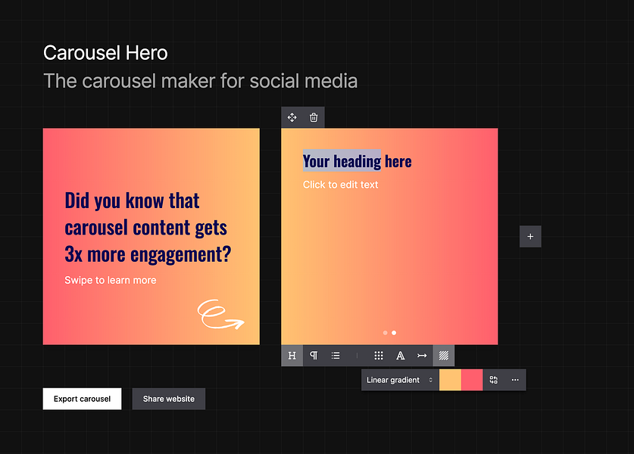Image resolution: width=634 pixels, height=454 pixels.
Task: Open more gradient options via ellipsis
Action: [514, 380]
